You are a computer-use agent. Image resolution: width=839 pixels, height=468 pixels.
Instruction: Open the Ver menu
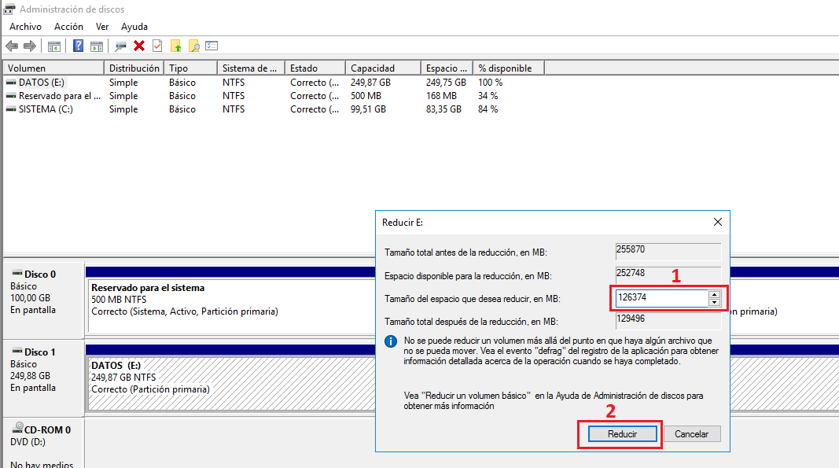click(102, 26)
